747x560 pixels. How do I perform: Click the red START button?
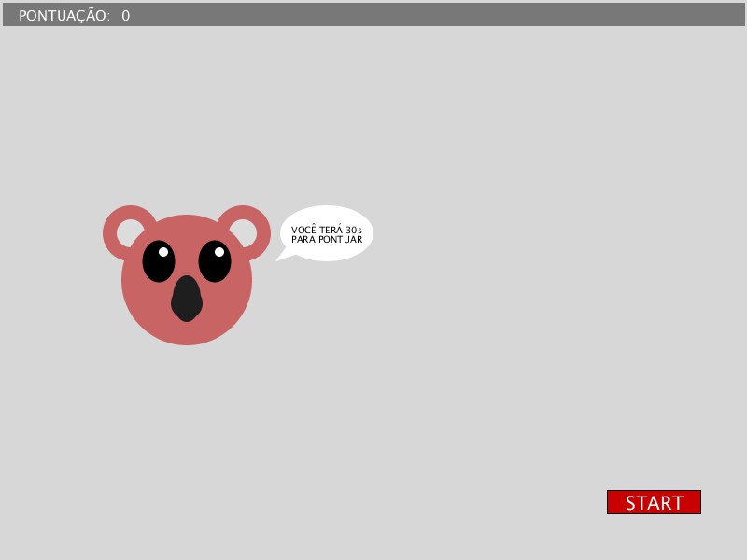click(654, 502)
